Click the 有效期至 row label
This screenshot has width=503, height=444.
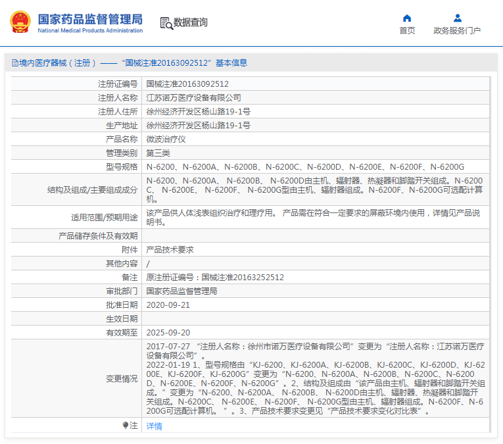point(122,333)
